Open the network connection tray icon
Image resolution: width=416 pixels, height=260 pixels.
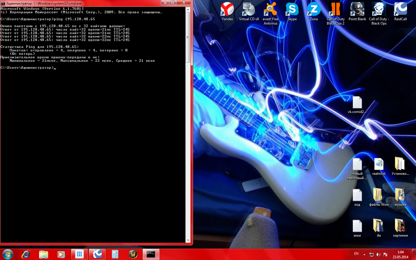tap(372, 255)
